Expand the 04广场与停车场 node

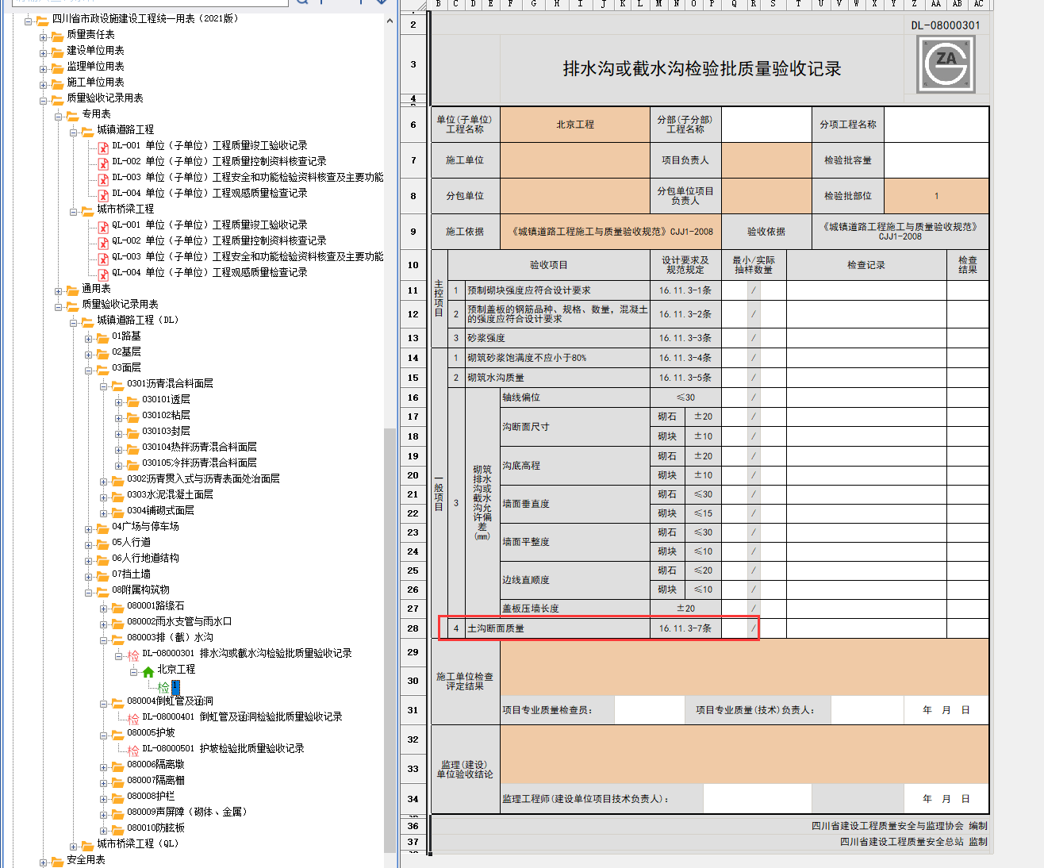(89, 528)
